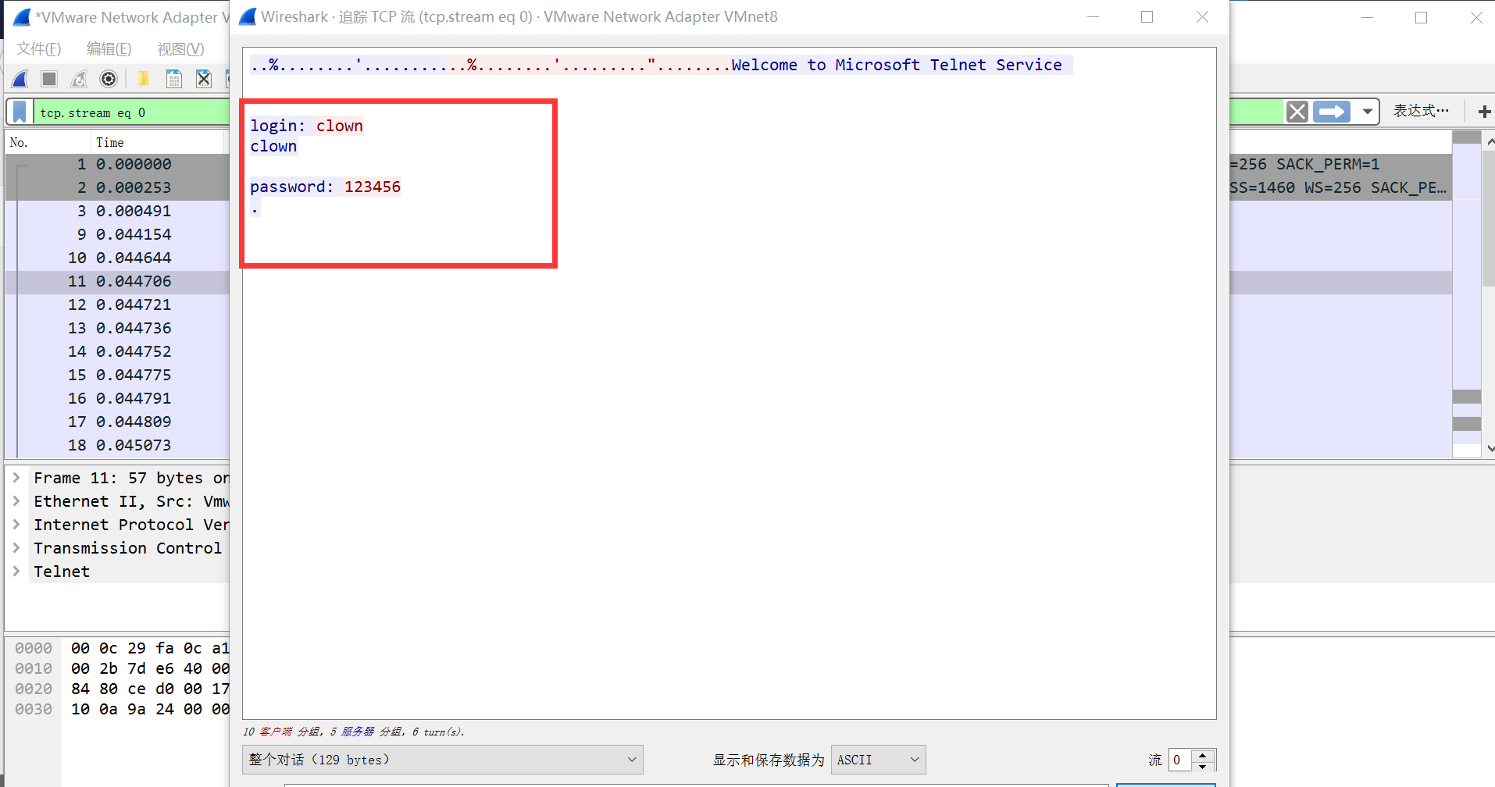This screenshot has width=1495, height=787.
Task: Close the capture file
Action: pos(203,78)
